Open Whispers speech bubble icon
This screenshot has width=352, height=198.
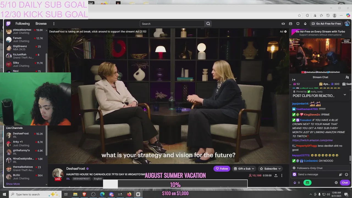pyautogui.click(x=298, y=24)
